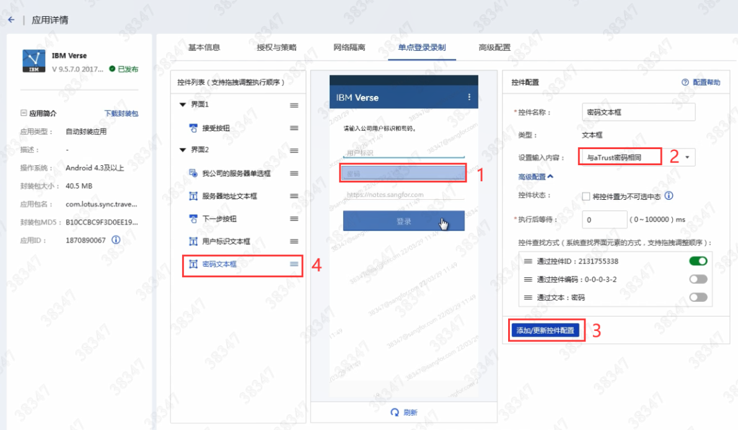
Task: Turn off 通过控件ID lookup toggle
Action: (698, 261)
